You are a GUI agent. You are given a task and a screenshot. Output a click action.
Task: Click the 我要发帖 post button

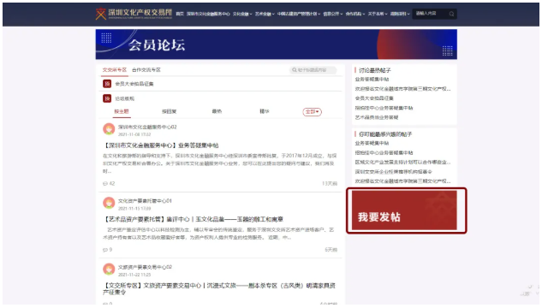click(x=404, y=210)
